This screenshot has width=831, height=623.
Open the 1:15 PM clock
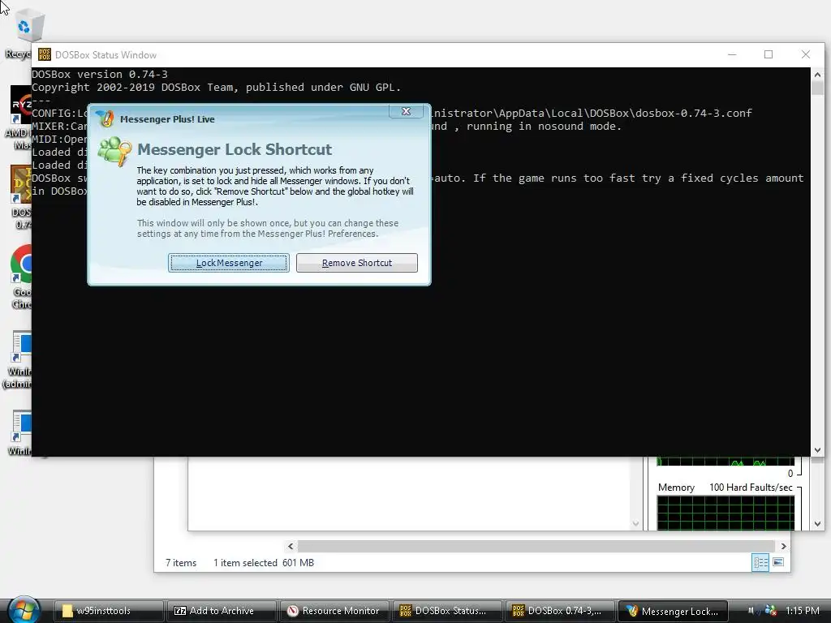802,610
